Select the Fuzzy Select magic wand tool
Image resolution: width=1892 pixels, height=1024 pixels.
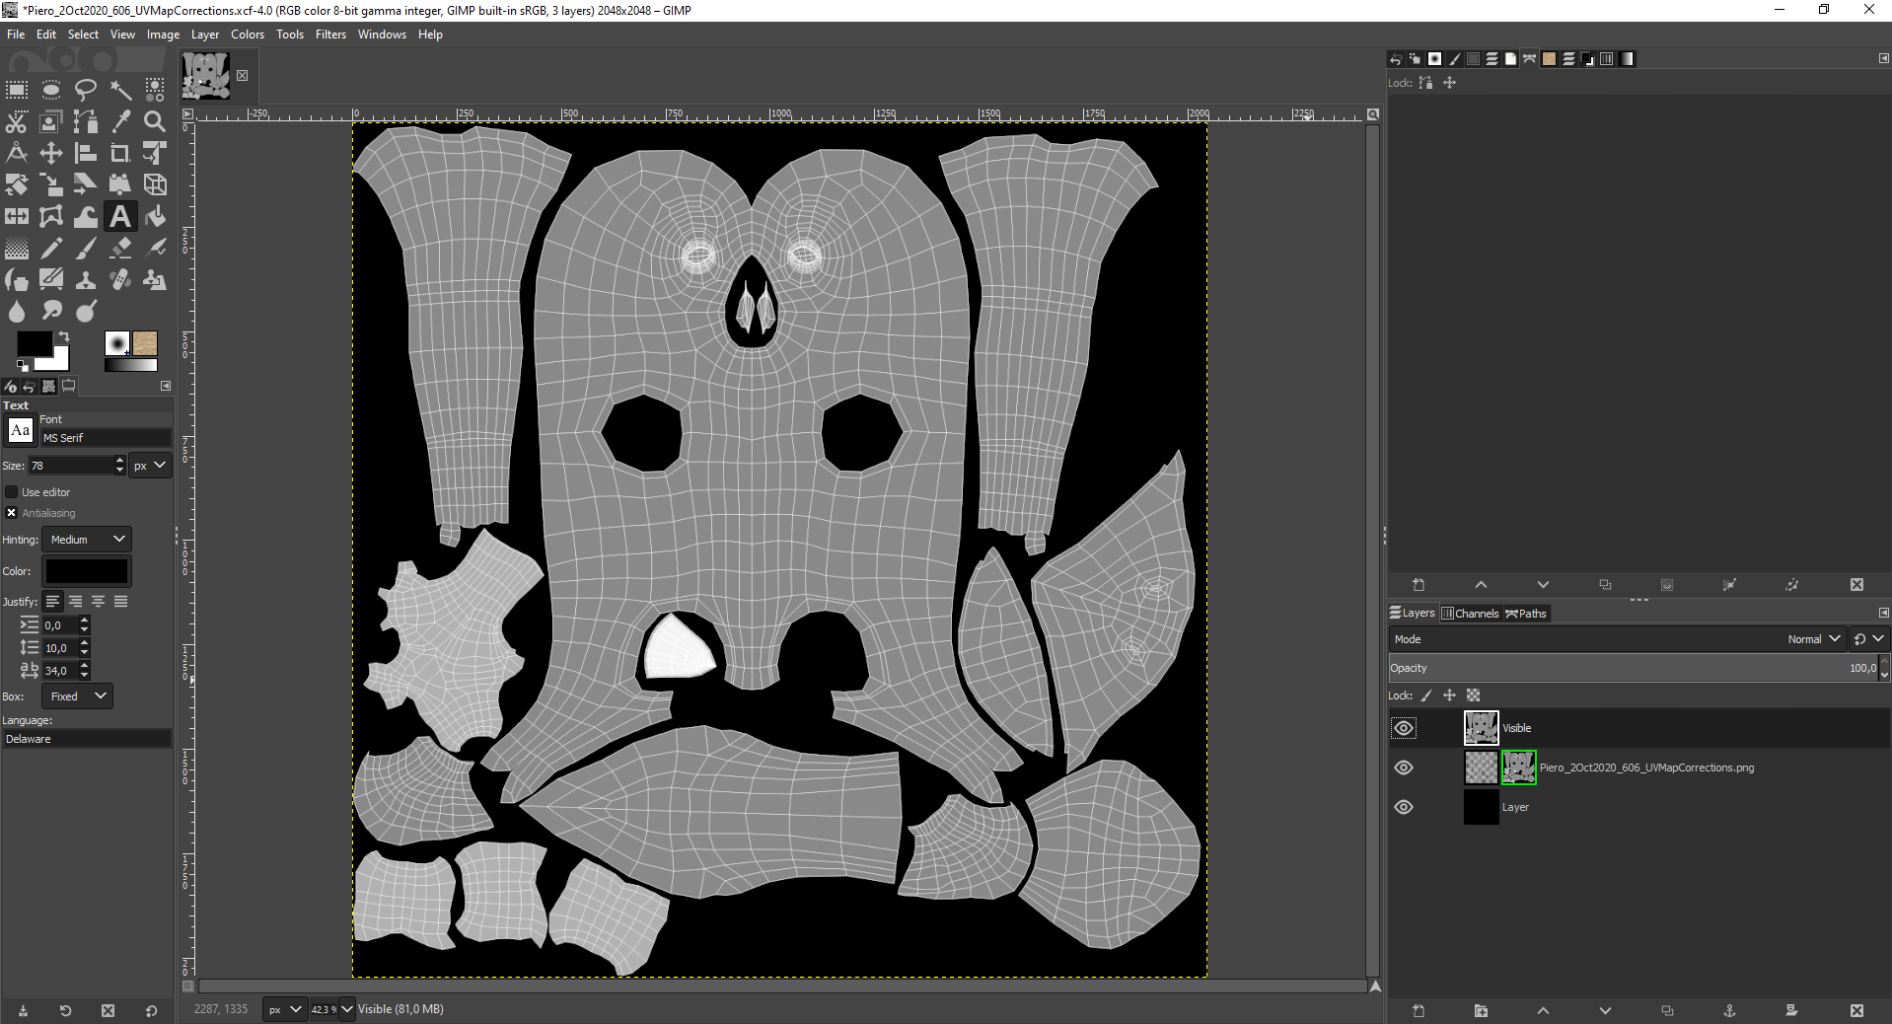[x=120, y=91]
